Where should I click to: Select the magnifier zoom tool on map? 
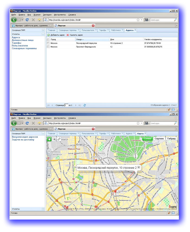[54, 139]
